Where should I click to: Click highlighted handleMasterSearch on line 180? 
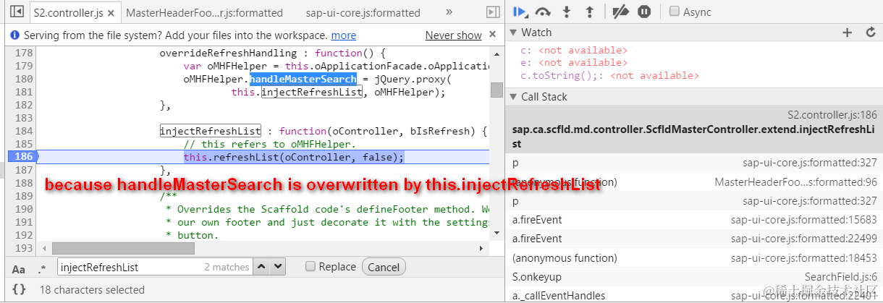(303, 79)
